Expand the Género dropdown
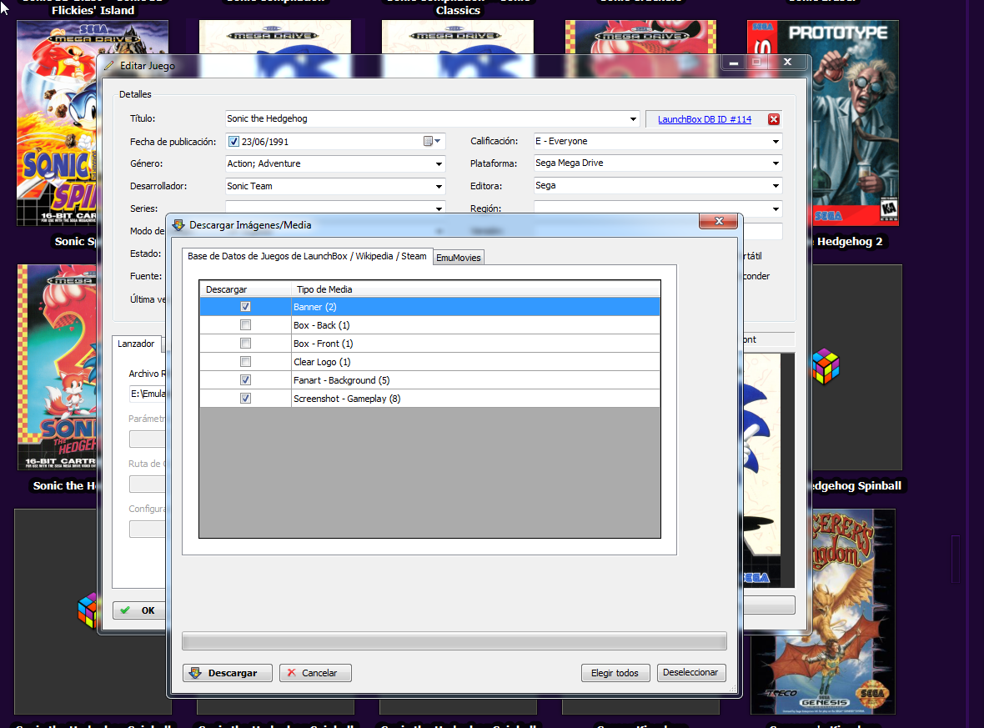Viewport: 984px width, 728px height. click(x=439, y=163)
